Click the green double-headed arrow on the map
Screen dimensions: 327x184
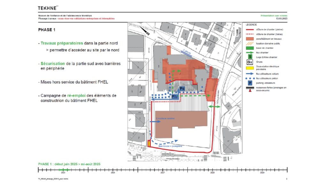pyautogui.click(x=215, y=107)
